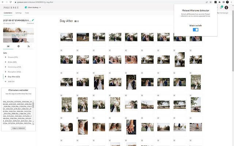Screen dimensions: 234x146
Task: Click the drag handle of the Ceremony set
Action: pyautogui.click(x=5, y=67)
